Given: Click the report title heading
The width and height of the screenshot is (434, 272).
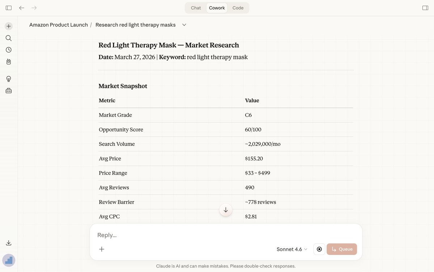Looking at the screenshot, I should (169, 45).
